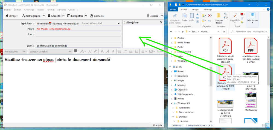Run the Orthographe spell check

pos(31,16)
